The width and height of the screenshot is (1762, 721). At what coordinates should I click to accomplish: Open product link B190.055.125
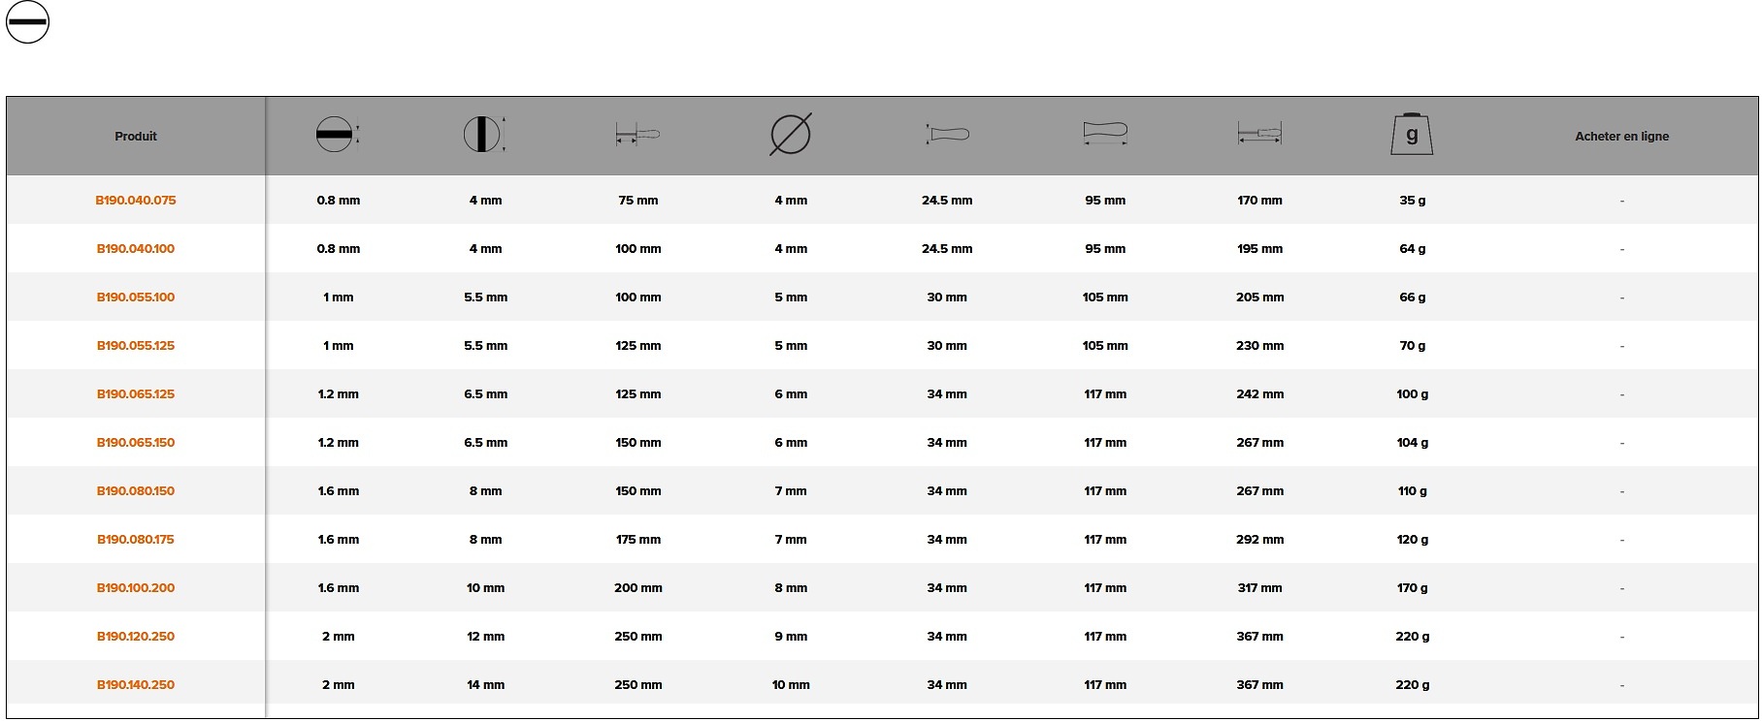136,346
